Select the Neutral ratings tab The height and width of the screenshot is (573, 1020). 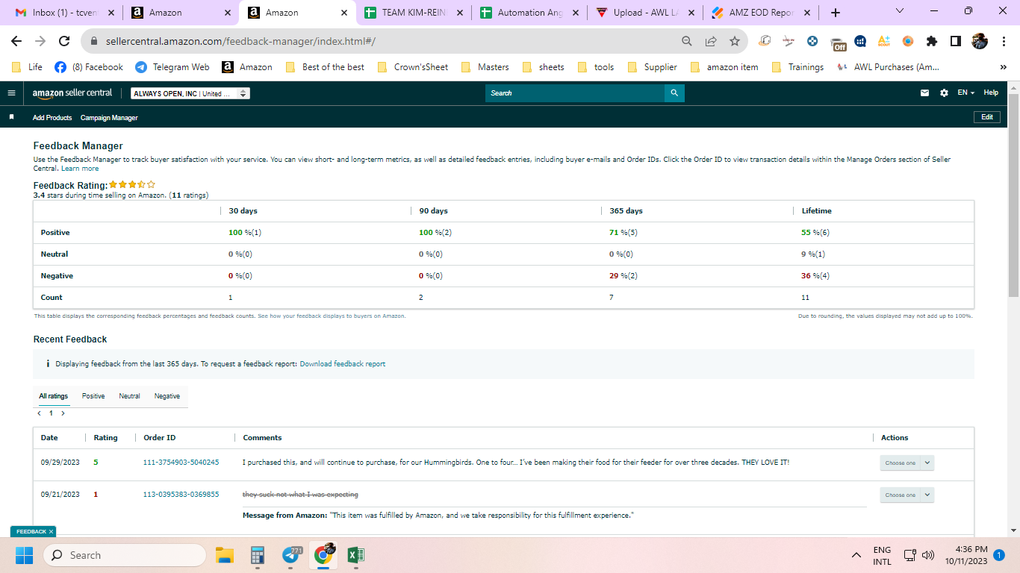[129, 396]
